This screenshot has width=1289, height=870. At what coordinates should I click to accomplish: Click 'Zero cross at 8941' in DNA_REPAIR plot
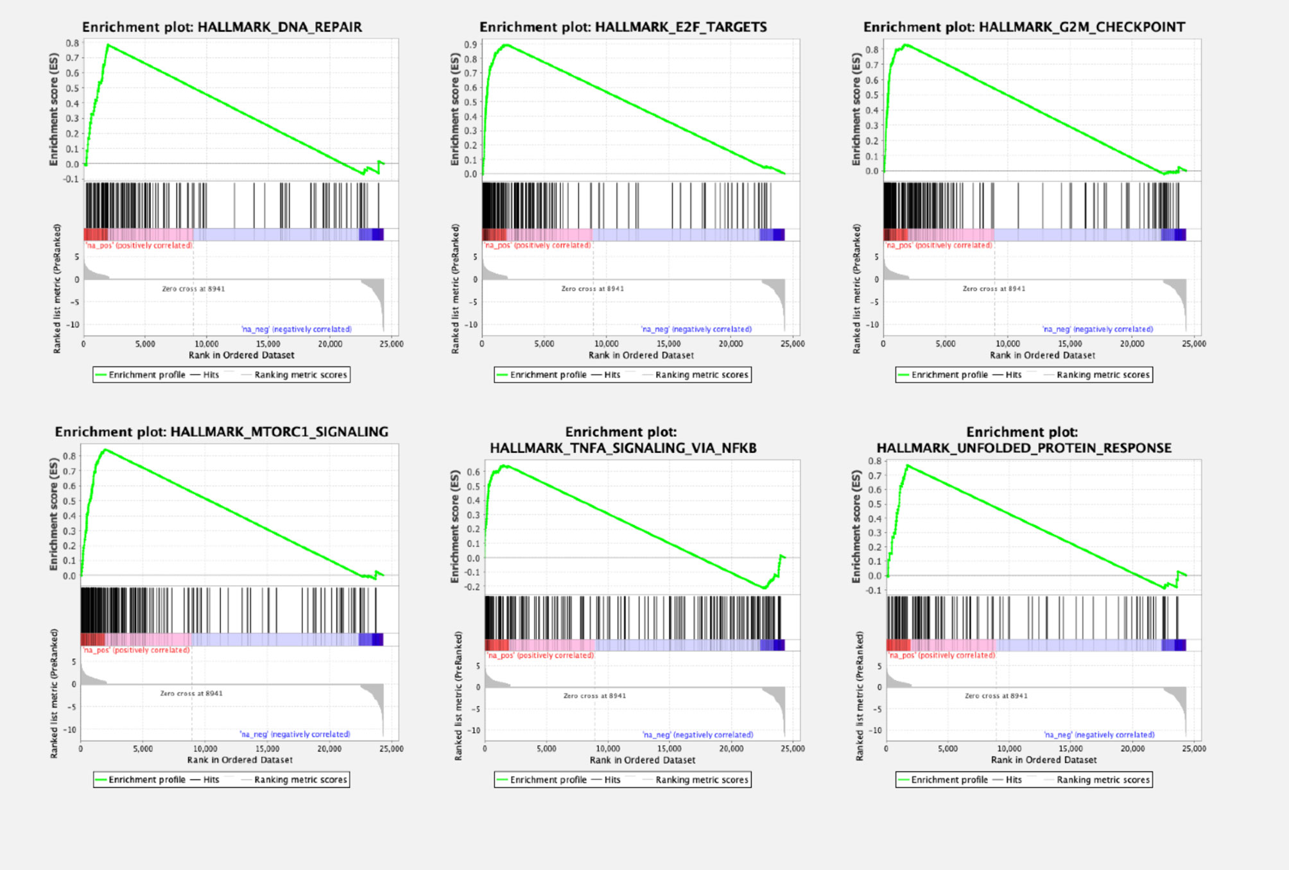[193, 289]
